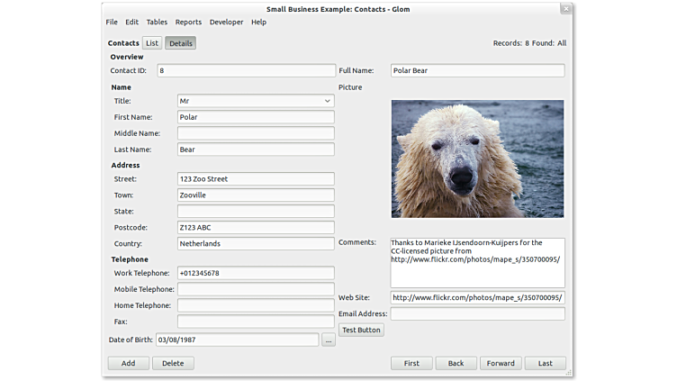Open the File menu
Image resolution: width=677 pixels, height=381 pixels.
[x=112, y=22]
